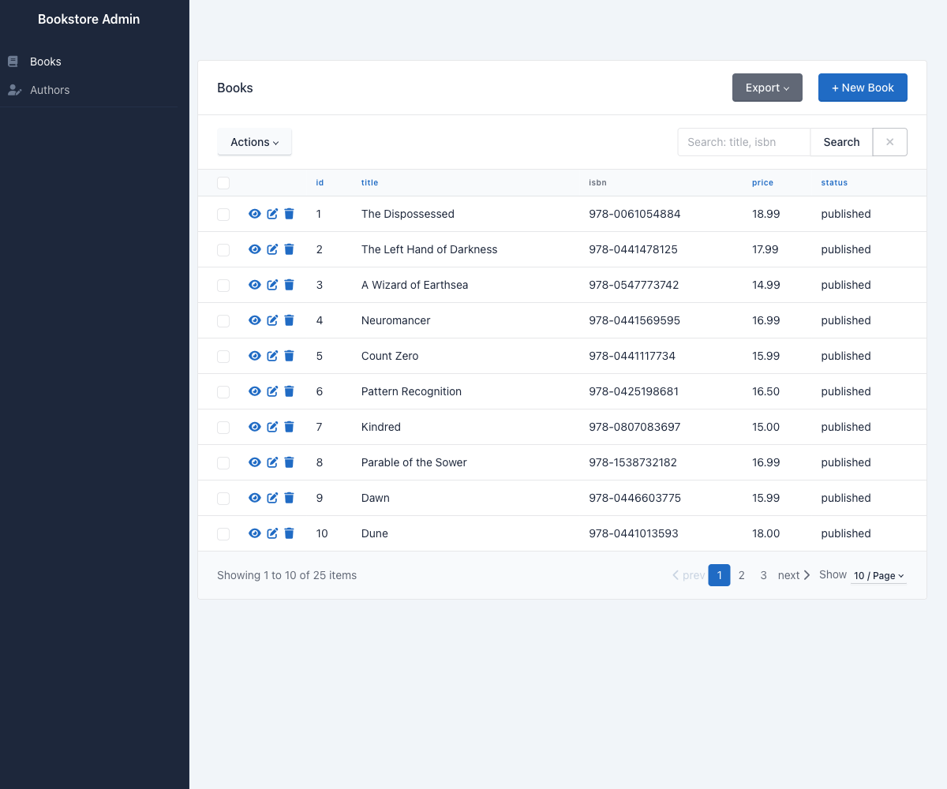Tick Pattern Recognition row checkbox
Viewport: 947px width, 789px height.
(x=223, y=392)
